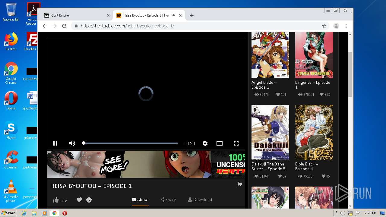Launch Google Chrome desktop shortcut

tap(11, 73)
